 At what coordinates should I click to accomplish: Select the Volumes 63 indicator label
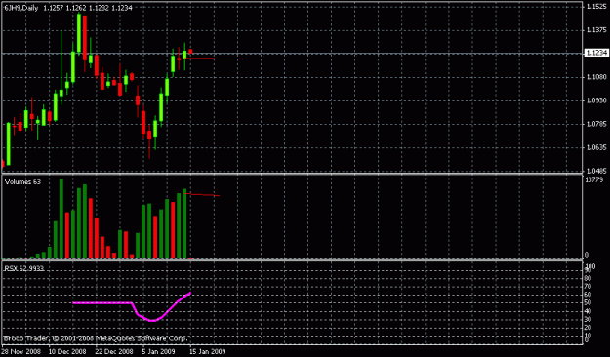pos(22,181)
